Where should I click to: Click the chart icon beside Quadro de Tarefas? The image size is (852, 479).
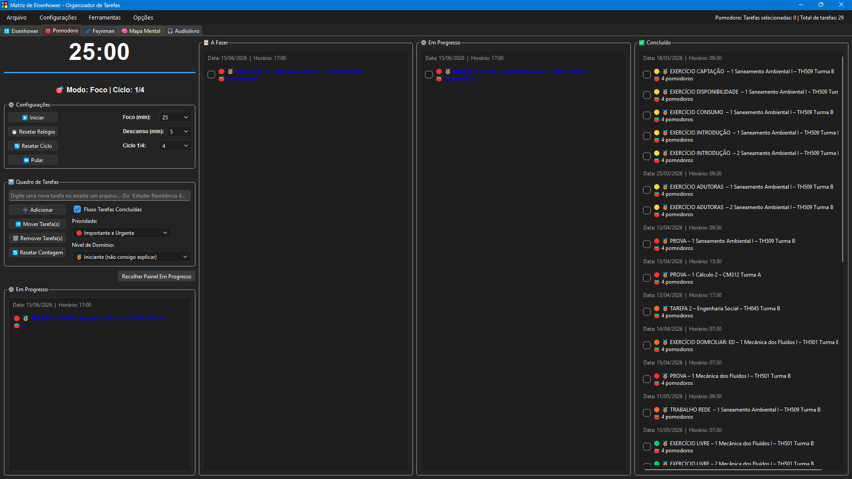point(11,182)
